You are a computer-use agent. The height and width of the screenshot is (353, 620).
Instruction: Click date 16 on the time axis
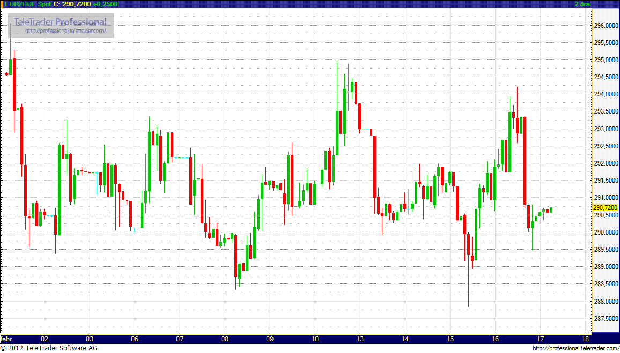[x=495, y=339]
